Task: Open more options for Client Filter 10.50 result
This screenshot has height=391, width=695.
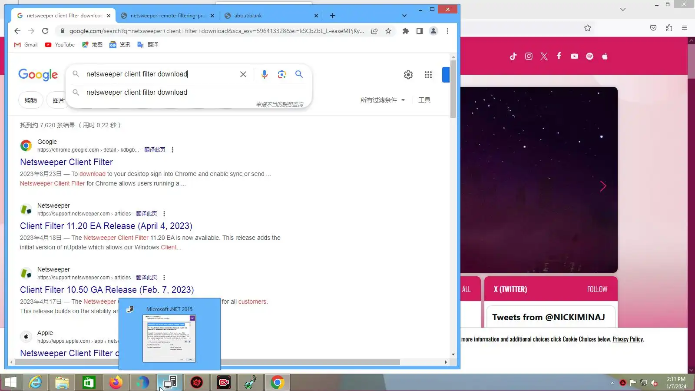Action: click(x=164, y=278)
